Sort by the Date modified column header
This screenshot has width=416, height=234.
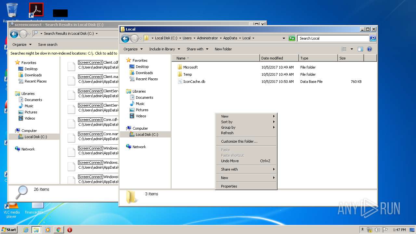click(x=279, y=58)
